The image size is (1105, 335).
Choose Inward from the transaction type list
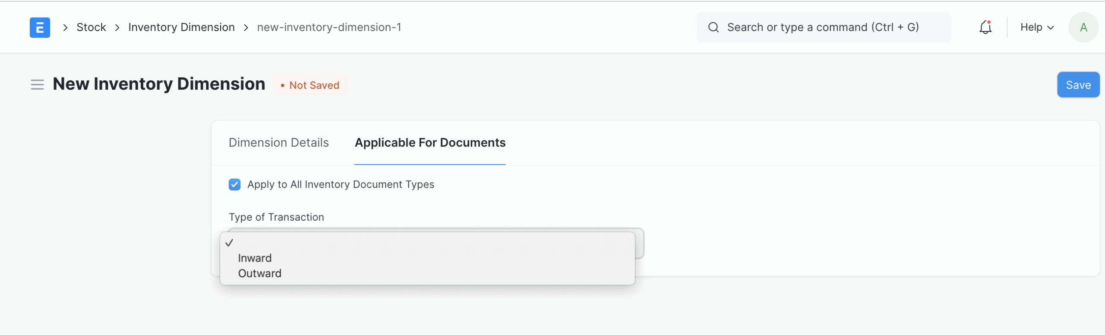[x=255, y=258]
